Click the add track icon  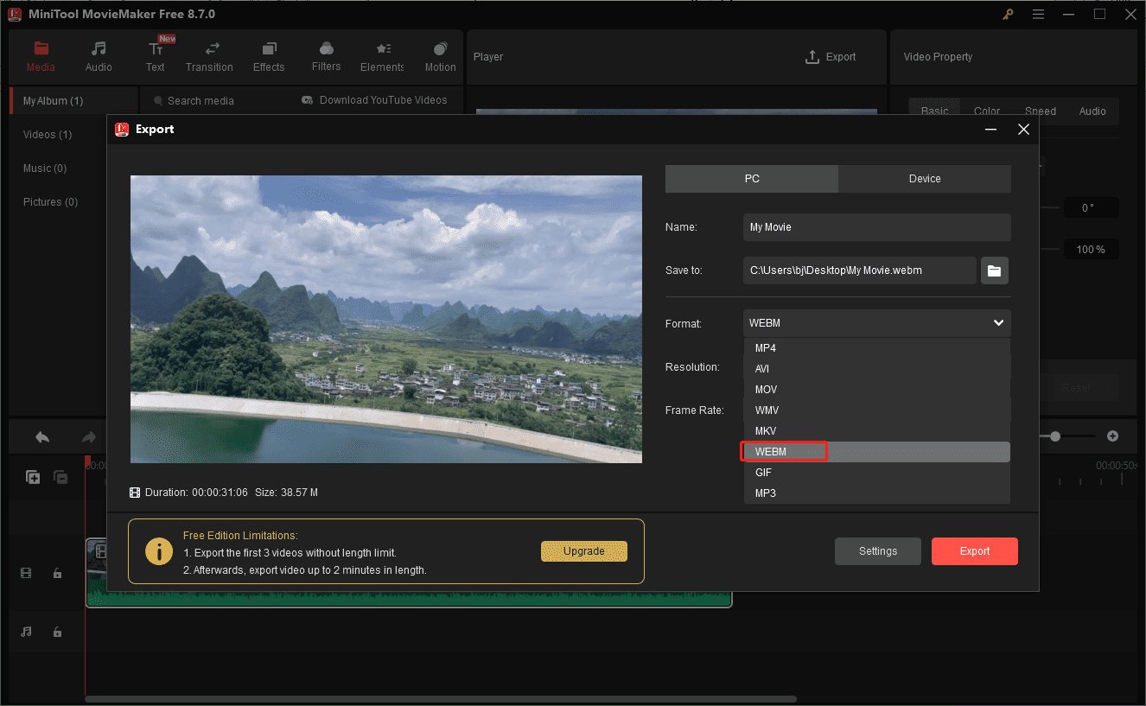[x=33, y=476]
